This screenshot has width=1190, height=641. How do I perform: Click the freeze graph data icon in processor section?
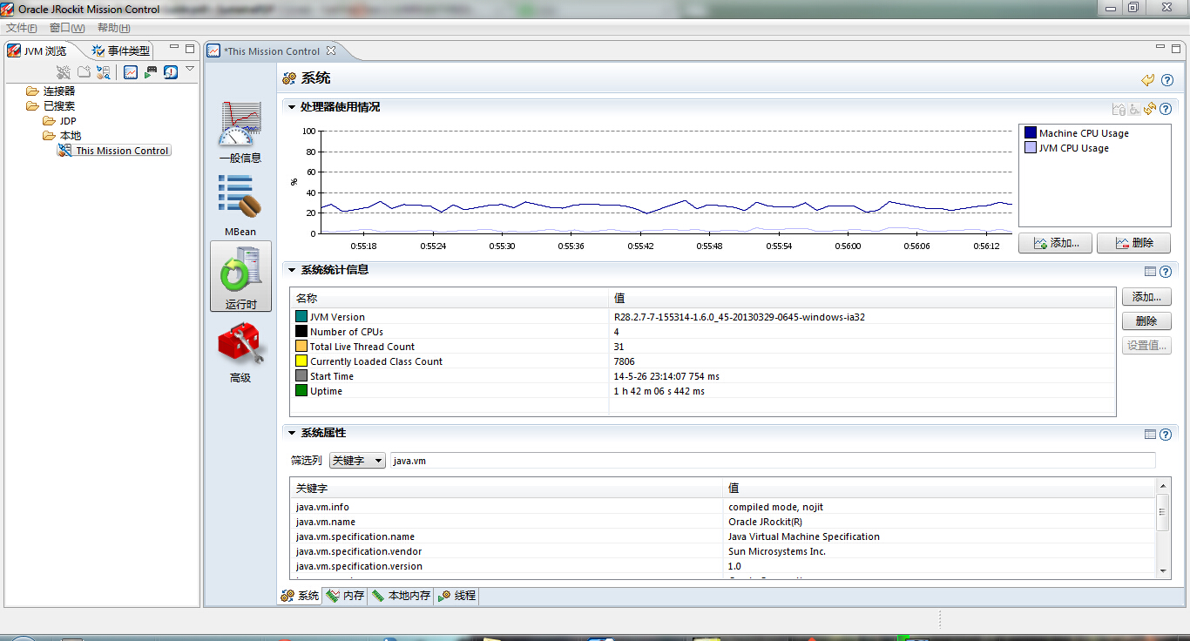pos(1119,109)
